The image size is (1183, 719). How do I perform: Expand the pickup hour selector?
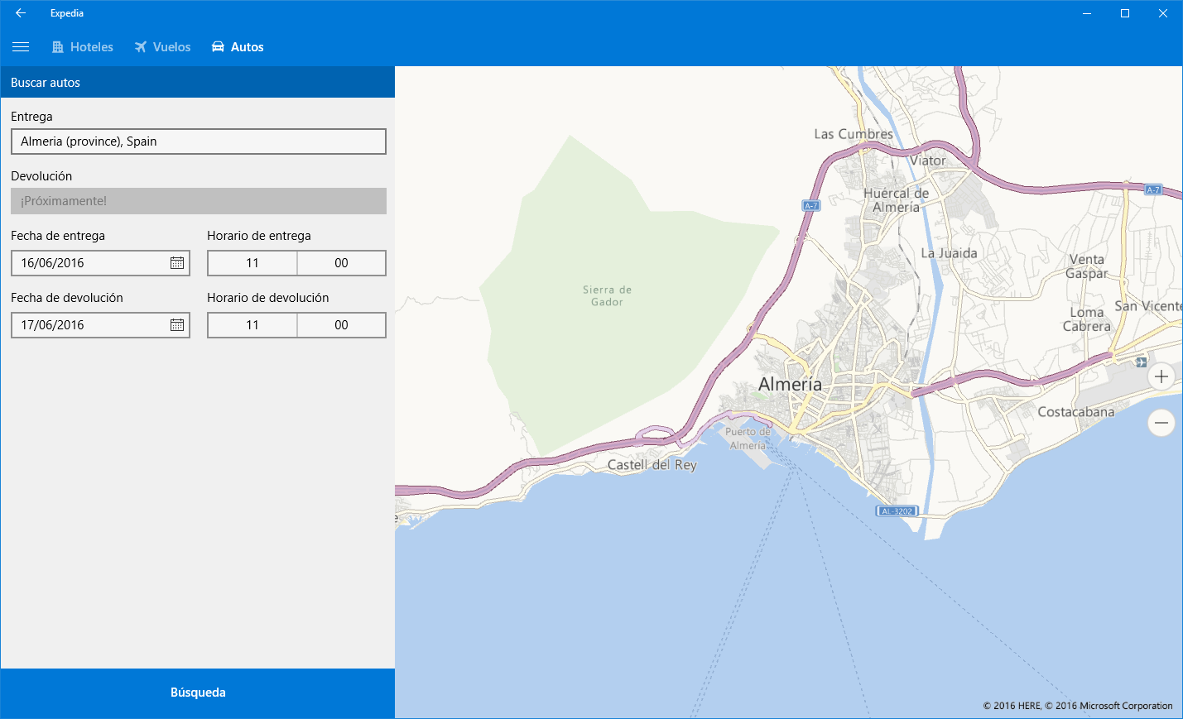tap(252, 263)
